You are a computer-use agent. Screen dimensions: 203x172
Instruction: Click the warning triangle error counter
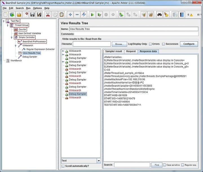point(191,15)
